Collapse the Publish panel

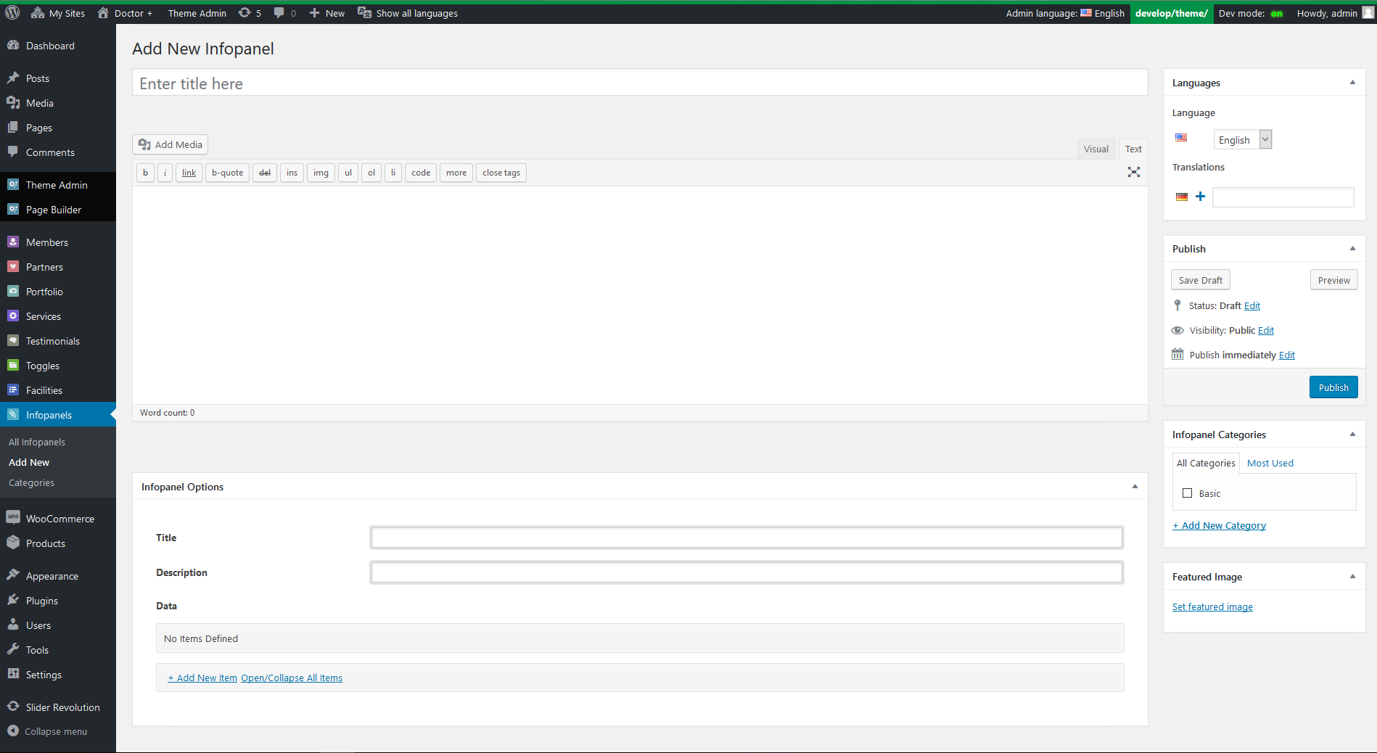1352,248
